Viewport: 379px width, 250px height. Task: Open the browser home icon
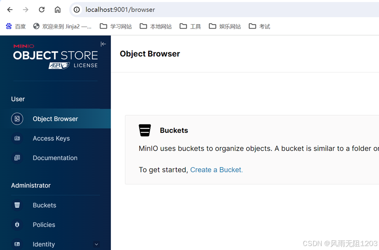click(57, 10)
